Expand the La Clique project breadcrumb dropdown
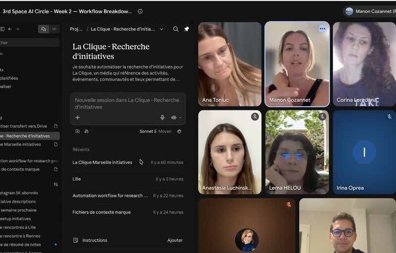396x253 pixels. (x=161, y=29)
